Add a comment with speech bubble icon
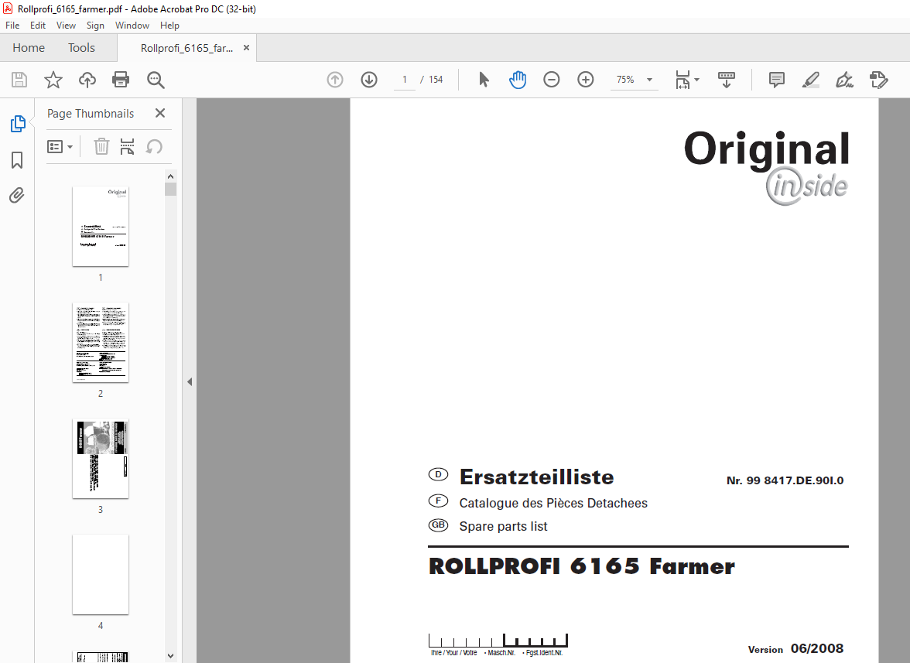This screenshot has height=663, width=910. (x=777, y=80)
